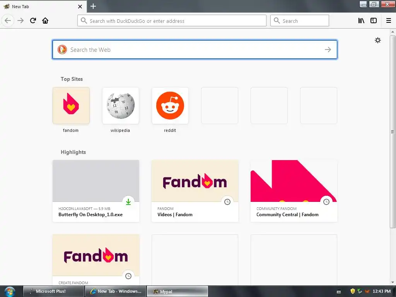Open the hamburger application menu
This screenshot has height=297, width=396.
point(388,20)
